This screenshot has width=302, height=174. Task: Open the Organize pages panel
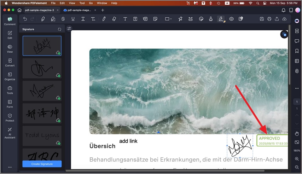(10, 76)
